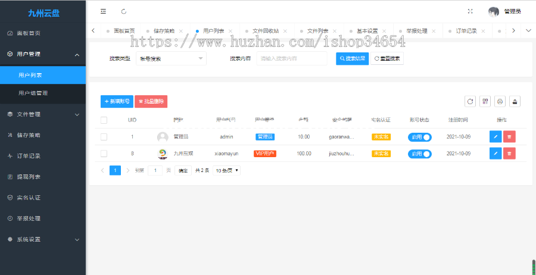This screenshot has width=536, height=275.
Task: Enter fullscreen using the top-right expand icon
Action: click(x=470, y=11)
